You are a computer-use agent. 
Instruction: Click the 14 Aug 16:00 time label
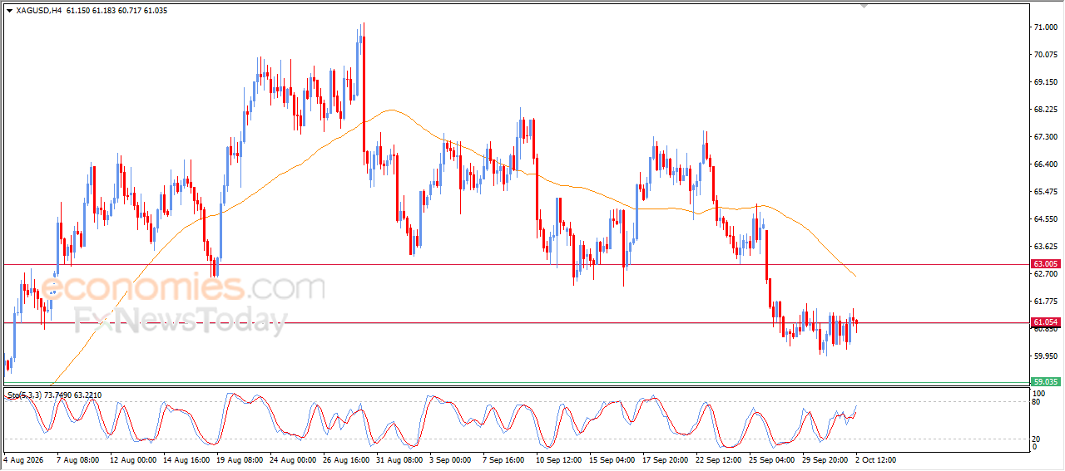186,459
